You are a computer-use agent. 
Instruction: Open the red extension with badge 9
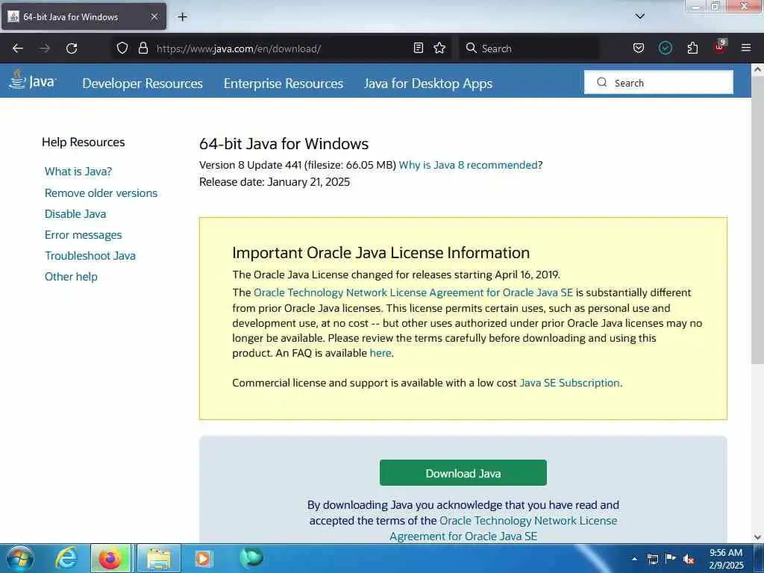(720, 47)
